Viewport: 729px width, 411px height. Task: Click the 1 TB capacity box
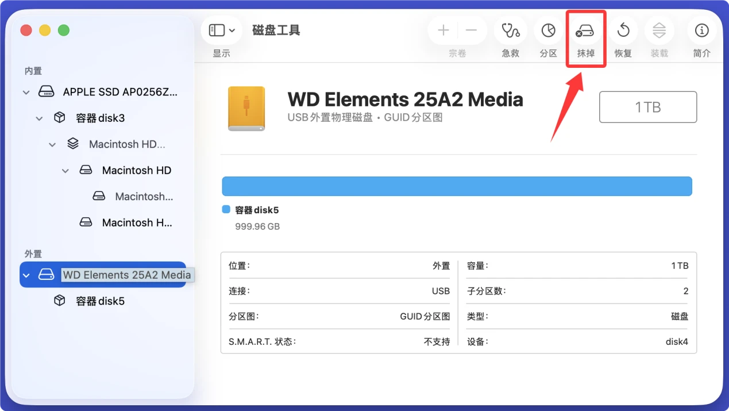[648, 107]
